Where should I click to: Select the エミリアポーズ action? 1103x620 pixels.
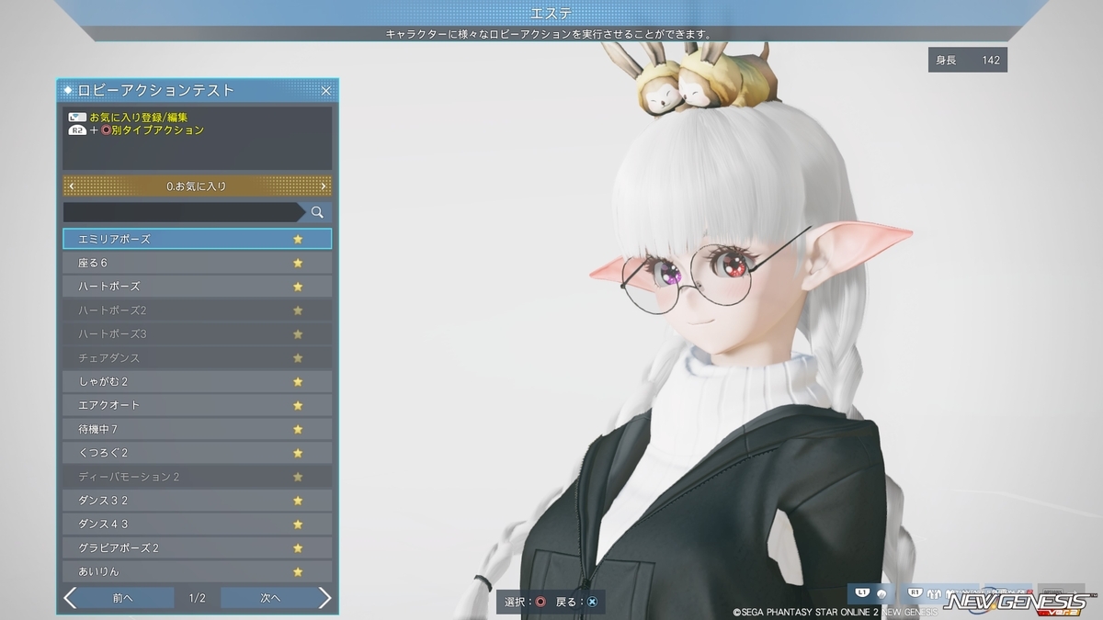pyautogui.click(x=197, y=239)
